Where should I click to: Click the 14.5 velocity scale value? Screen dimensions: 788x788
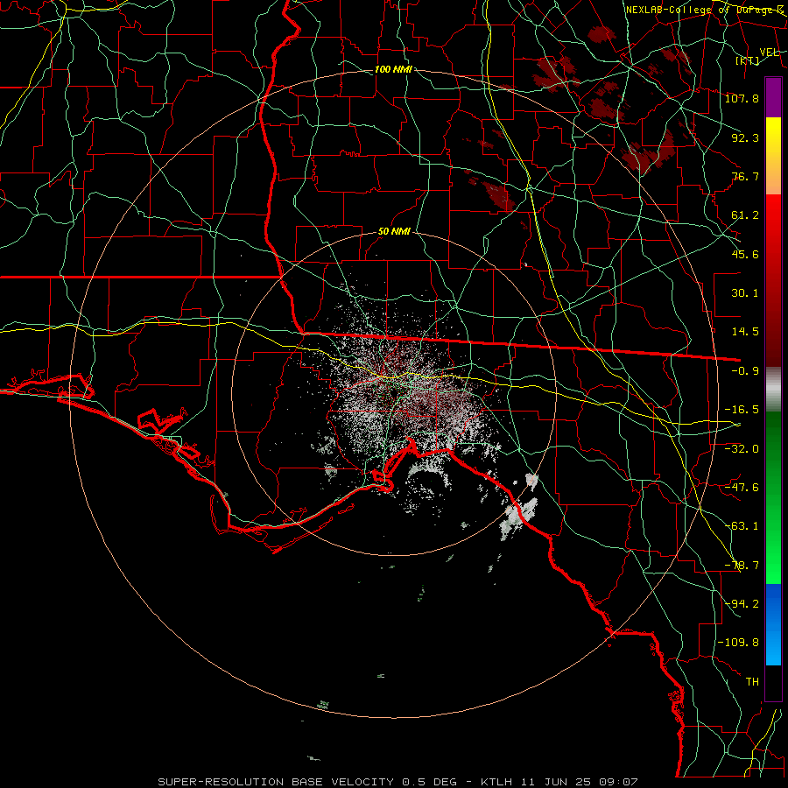point(745,332)
